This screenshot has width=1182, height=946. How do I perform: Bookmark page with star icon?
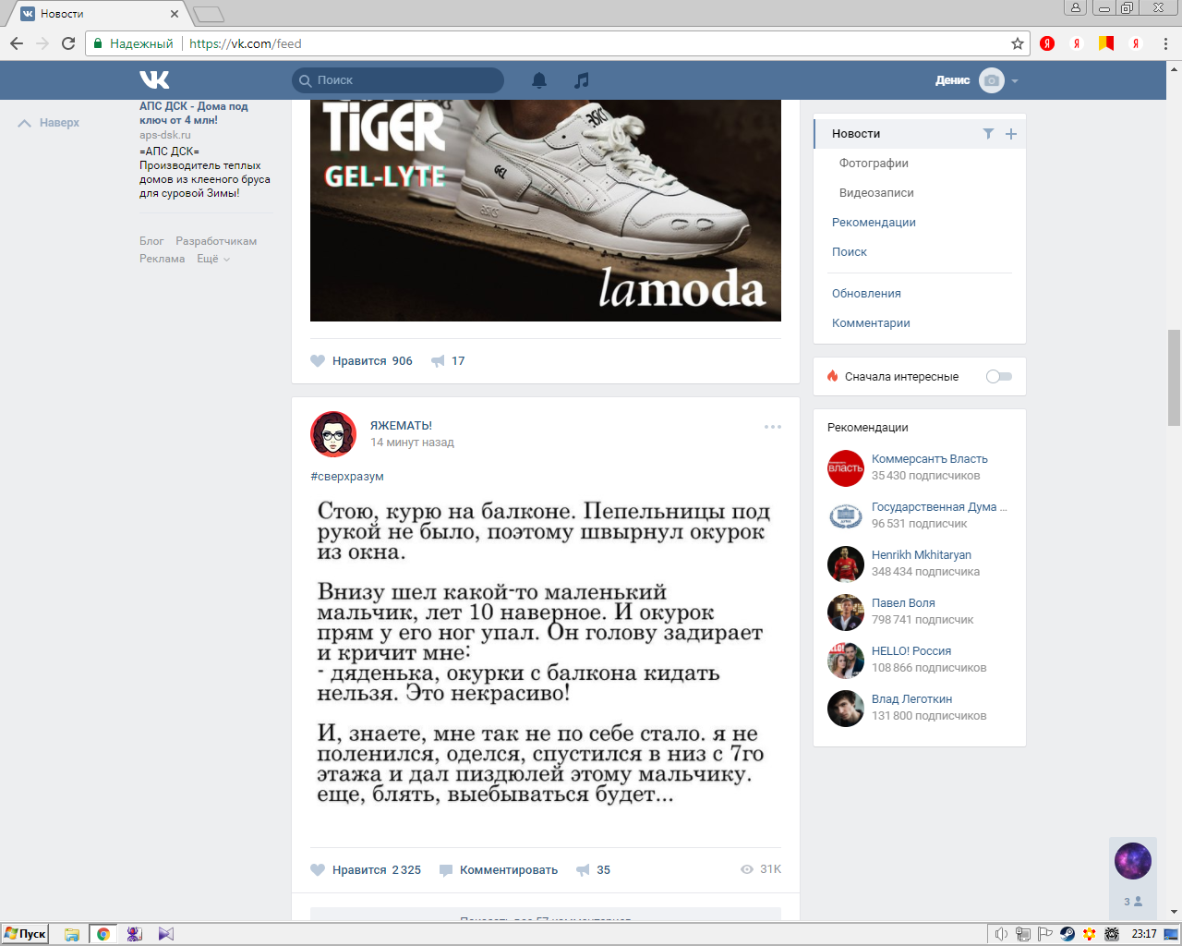pos(1018,43)
